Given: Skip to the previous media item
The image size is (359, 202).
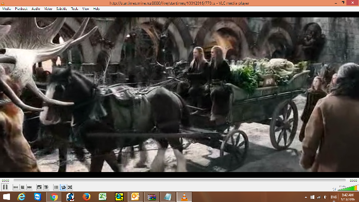Looking at the screenshot, I should click(x=16, y=187).
